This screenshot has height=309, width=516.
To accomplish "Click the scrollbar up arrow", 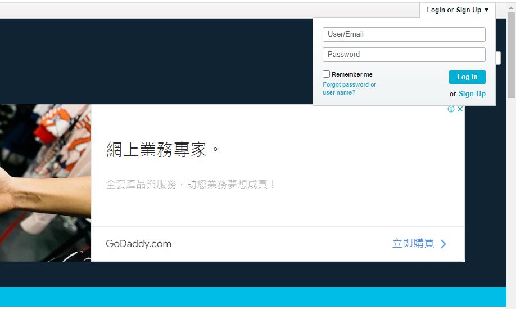I will (x=511, y=7).
